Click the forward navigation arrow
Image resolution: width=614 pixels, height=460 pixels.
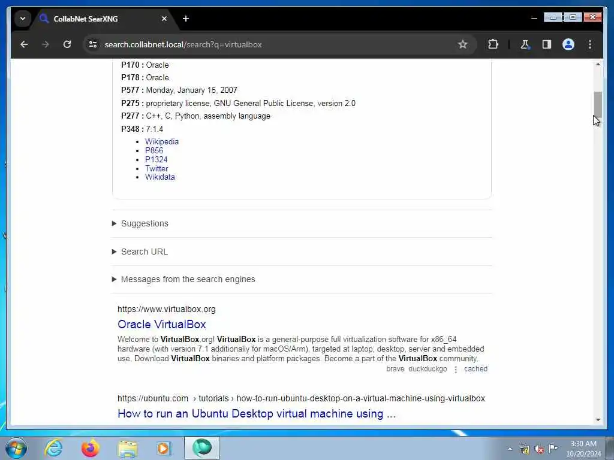pos(46,44)
